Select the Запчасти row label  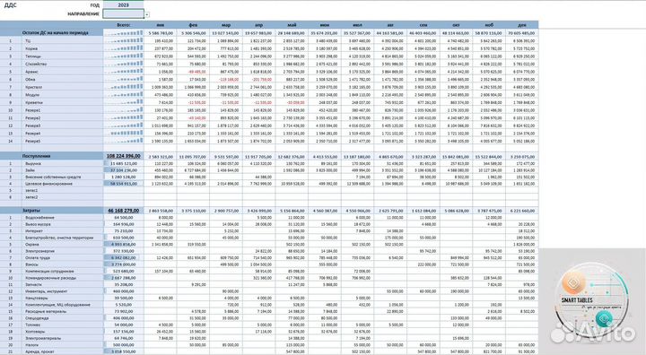coord(33,284)
